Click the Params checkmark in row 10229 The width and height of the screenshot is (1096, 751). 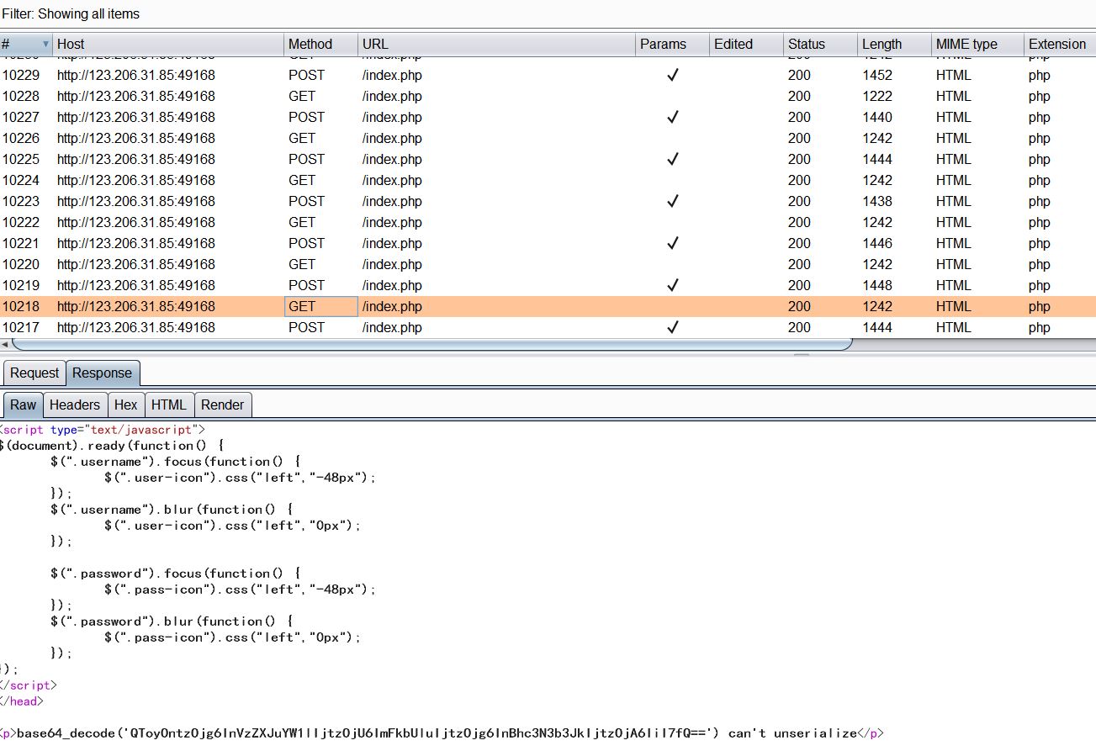click(x=672, y=75)
